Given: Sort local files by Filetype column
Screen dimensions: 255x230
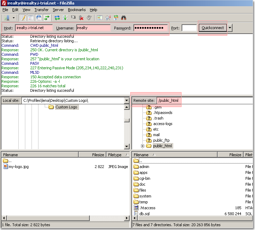Looking at the screenshot, I should point(118,155).
